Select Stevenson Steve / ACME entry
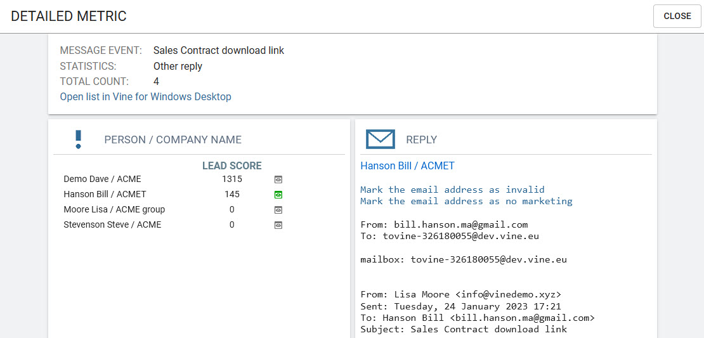This screenshot has width=704, height=338. click(112, 225)
